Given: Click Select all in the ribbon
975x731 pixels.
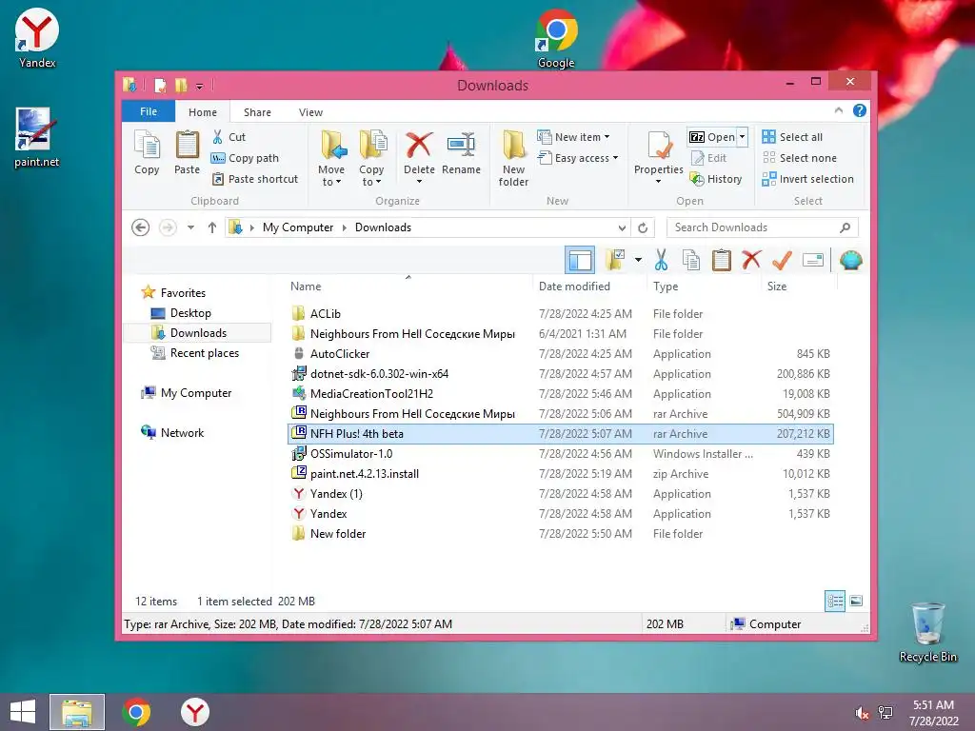Looking at the screenshot, I should point(792,137).
